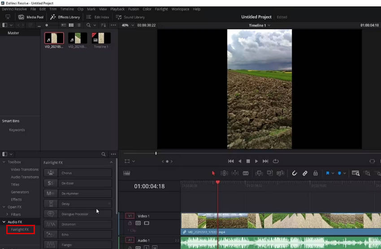Expand the Filters tree item
The width and height of the screenshot is (381, 249).
pyautogui.click(x=7, y=215)
